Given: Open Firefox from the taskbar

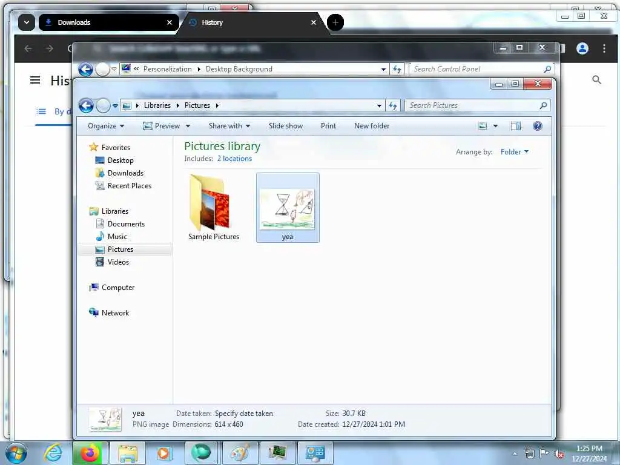Looking at the screenshot, I should pos(90,453).
